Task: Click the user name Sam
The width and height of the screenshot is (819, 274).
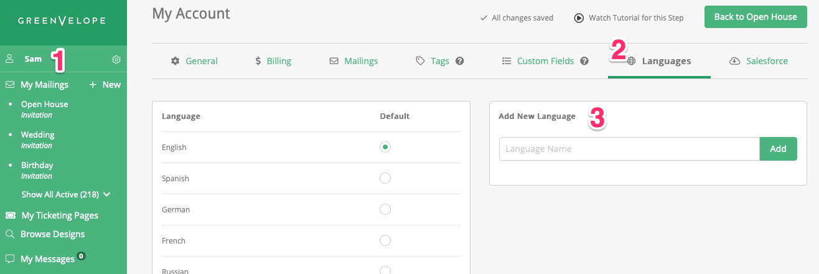Action: coord(33,59)
